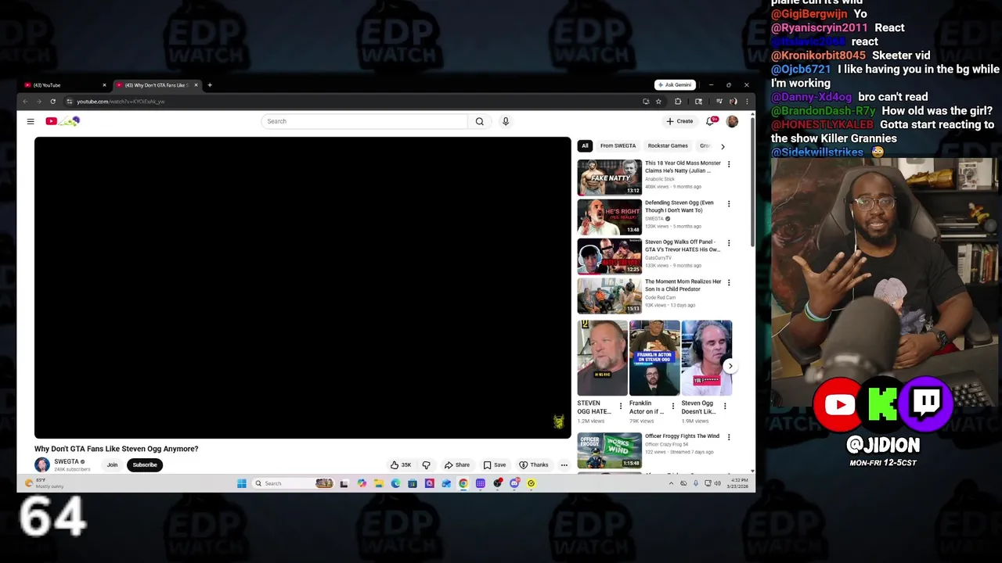Close the first '(43) YouTube' tab
Screen dimensions: 1002x563
pyautogui.click(x=104, y=84)
